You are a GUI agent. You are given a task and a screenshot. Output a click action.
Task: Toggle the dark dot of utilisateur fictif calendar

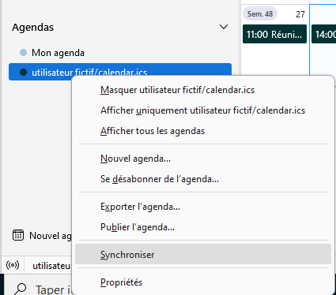click(x=24, y=72)
